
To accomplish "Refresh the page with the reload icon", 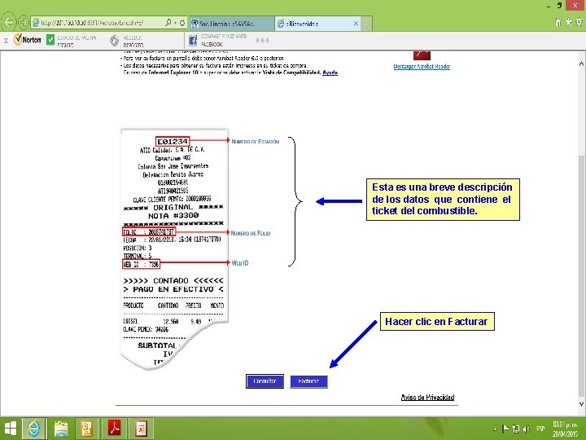I will [x=182, y=23].
